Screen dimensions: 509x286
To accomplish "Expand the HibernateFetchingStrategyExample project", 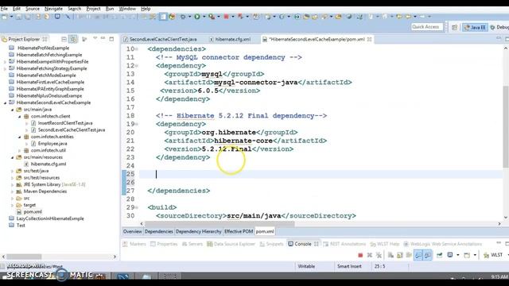I will click(x=5, y=69).
